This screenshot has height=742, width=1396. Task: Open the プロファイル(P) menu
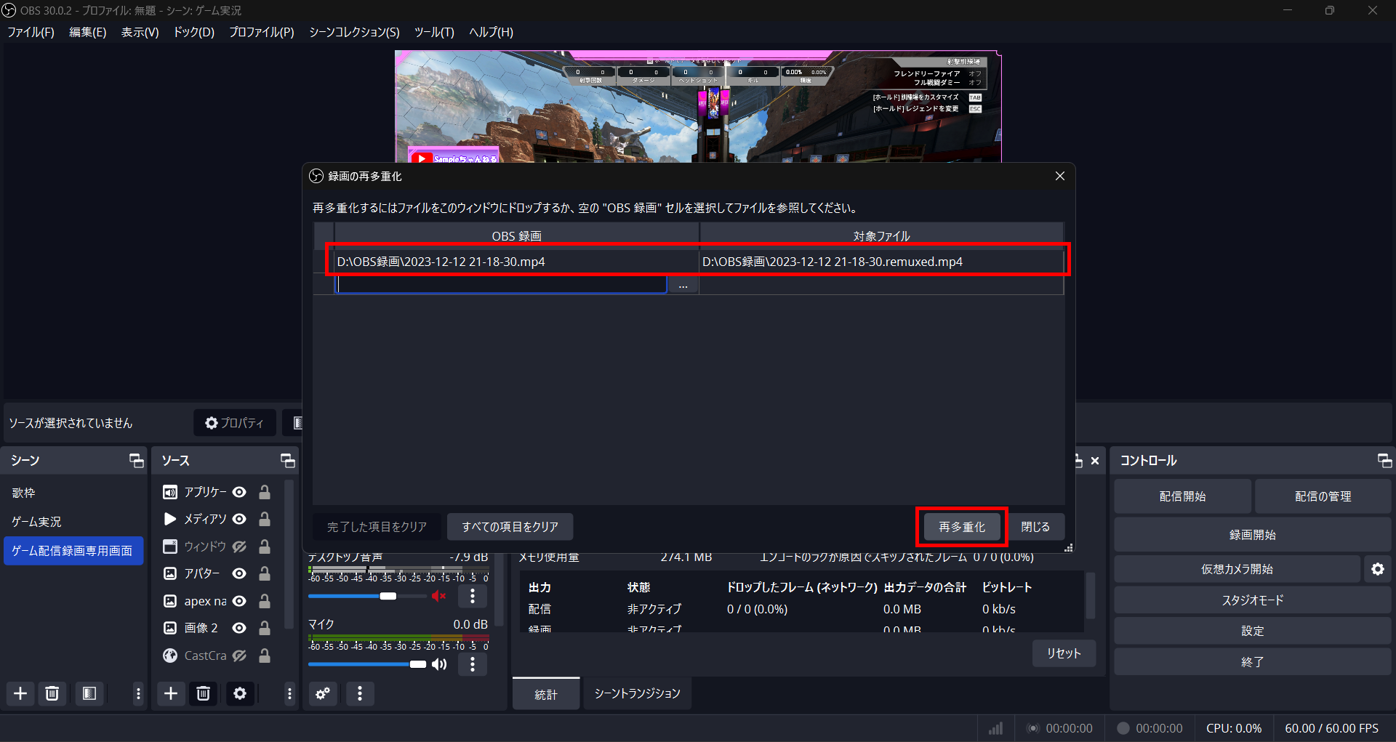pyautogui.click(x=261, y=32)
